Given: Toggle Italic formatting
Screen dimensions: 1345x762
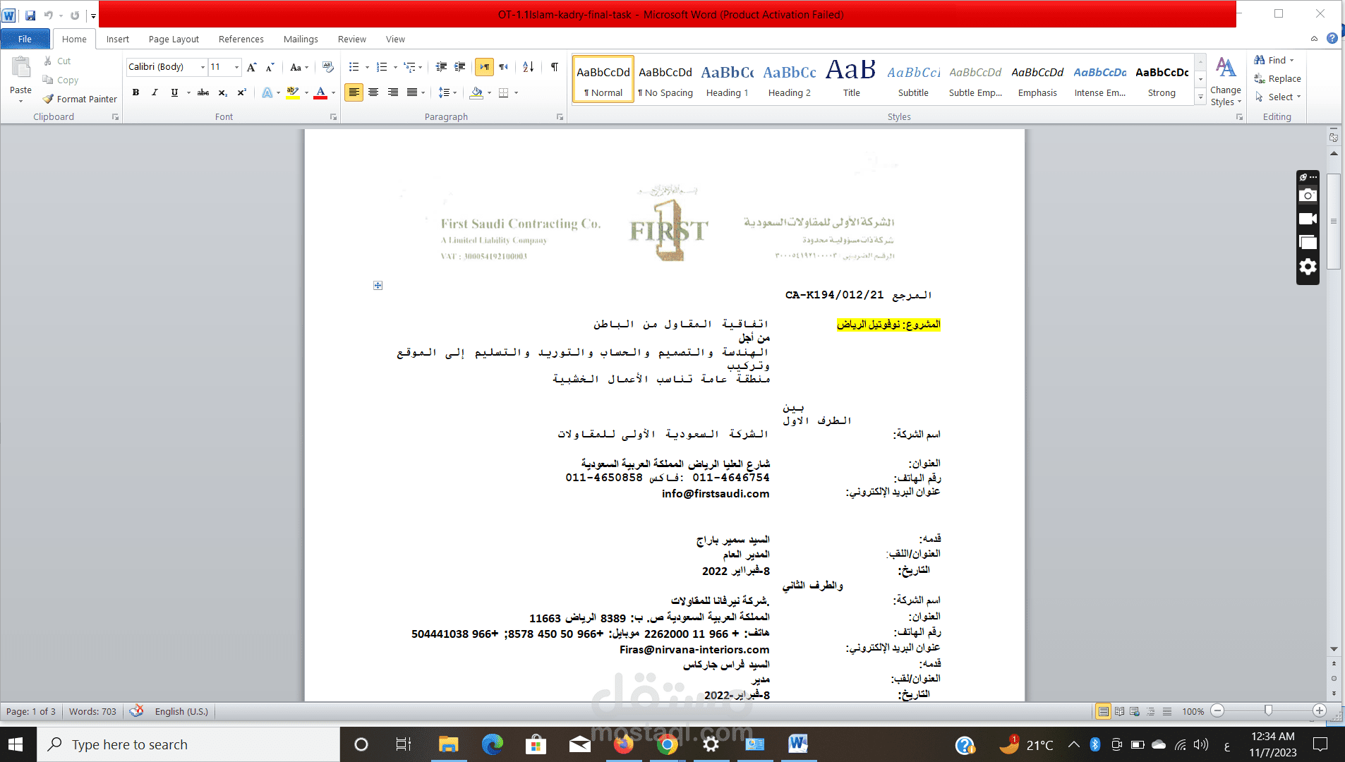Looking at the screenshot, I should (x=155, y=92).
